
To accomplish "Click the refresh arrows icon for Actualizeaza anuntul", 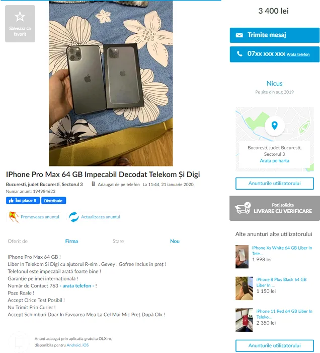I will pos(74,217).
